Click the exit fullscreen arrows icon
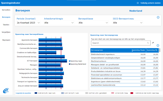Screen dimensions: 163x101 138,3
